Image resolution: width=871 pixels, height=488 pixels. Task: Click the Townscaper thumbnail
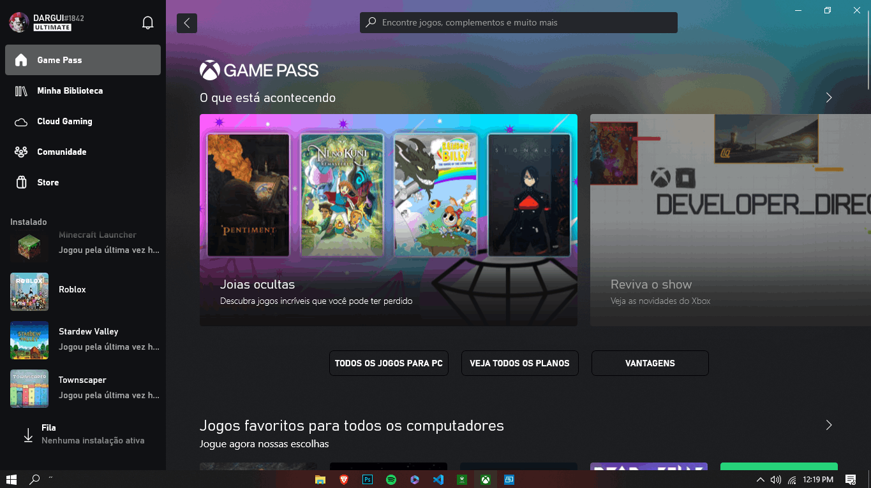tap(29, 389)
